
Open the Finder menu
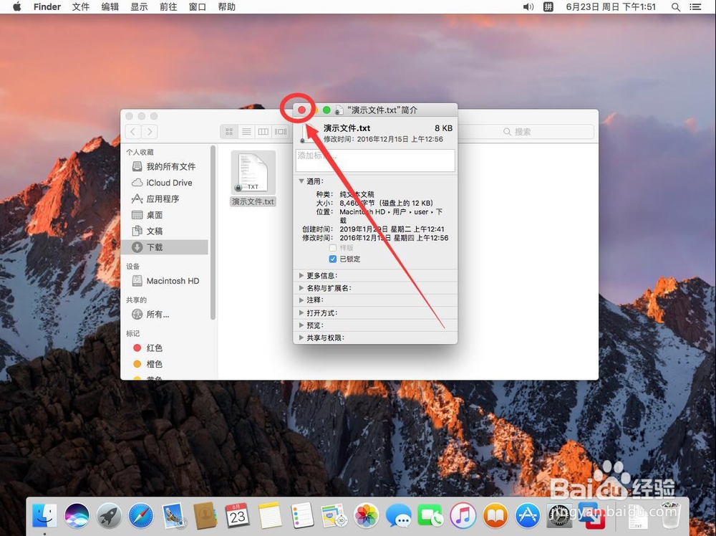[x=47, y=7]
